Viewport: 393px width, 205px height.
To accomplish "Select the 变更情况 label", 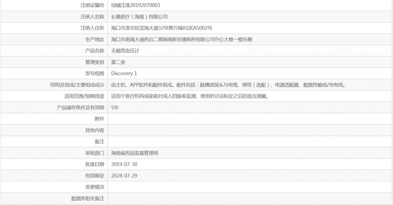I will (x=95, y=187).
